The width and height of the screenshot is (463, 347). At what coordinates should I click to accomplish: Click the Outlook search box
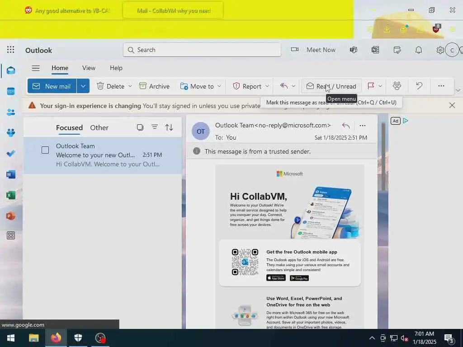[x=202, y=50]
